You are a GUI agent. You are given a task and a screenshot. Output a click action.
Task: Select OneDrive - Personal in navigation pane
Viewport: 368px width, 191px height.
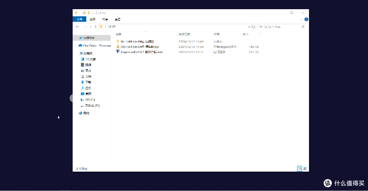[x=94, y=46]
